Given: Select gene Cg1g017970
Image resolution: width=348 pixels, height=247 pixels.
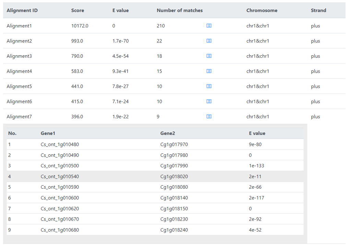Looking at the screenshot, I should [174, 144].
